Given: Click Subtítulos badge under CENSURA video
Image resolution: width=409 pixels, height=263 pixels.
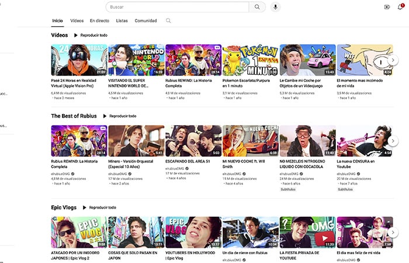Looking at the screenshot, I should click(345, 189).
